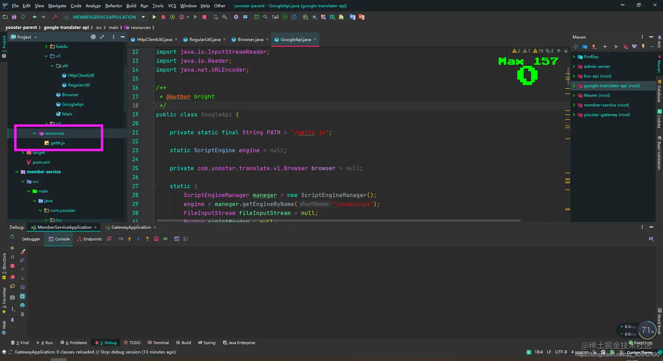Switch to Browser.java editor tab
The height and width of the screenshot is (361, 663).
[250, 39]
